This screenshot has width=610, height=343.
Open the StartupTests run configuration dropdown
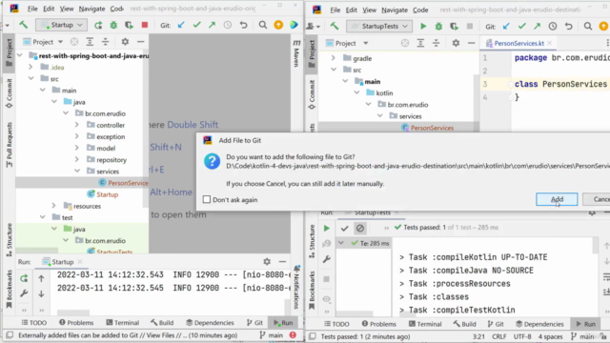379,26
